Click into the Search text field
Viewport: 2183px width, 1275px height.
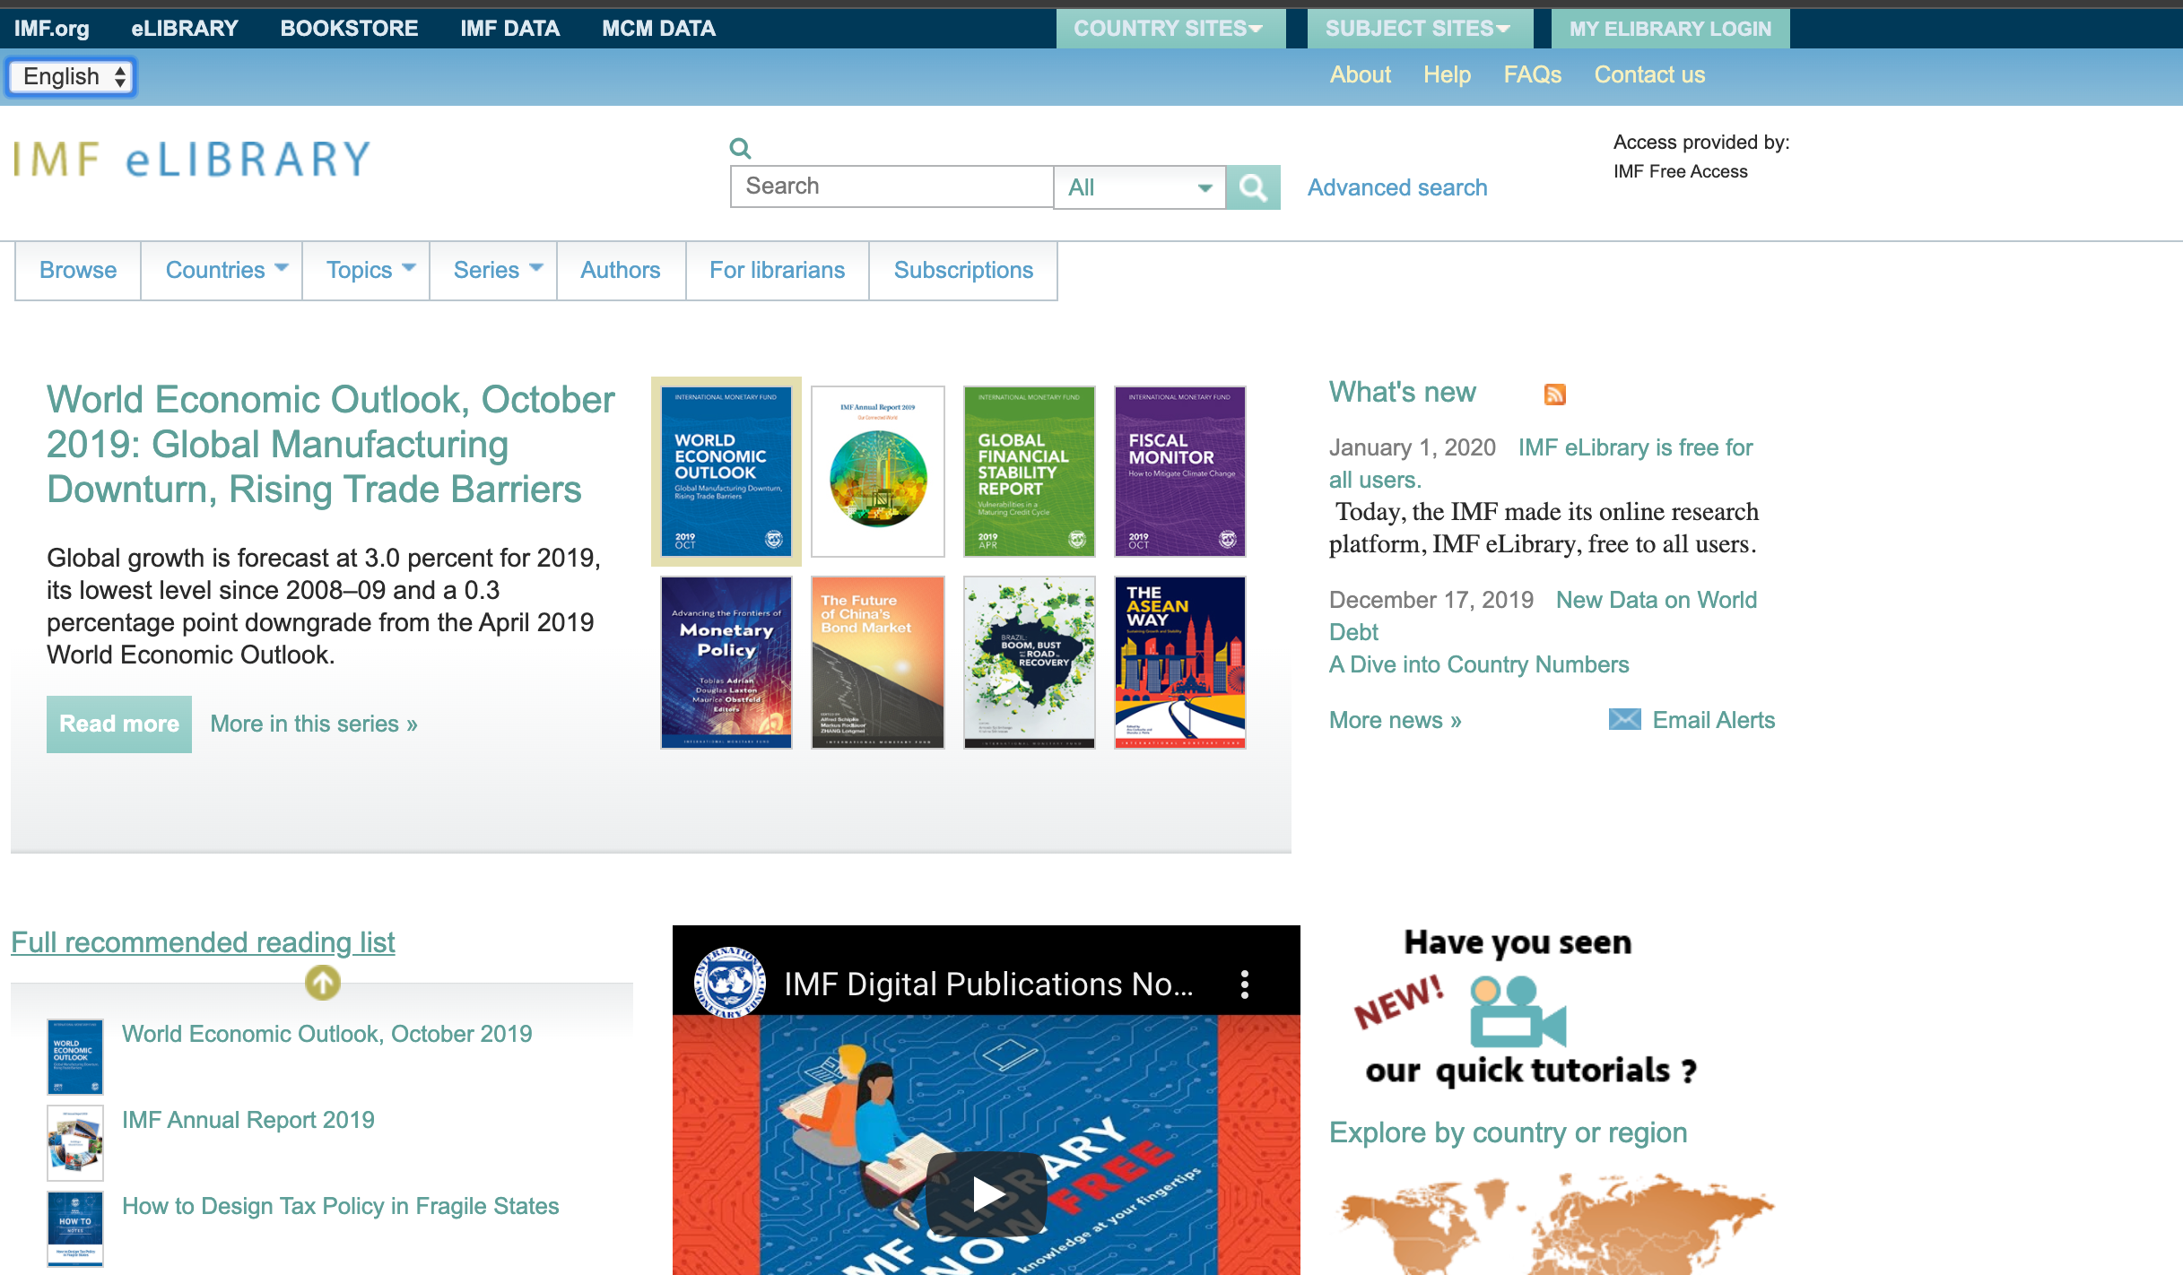pyautogui.click(x=891, y=186)
